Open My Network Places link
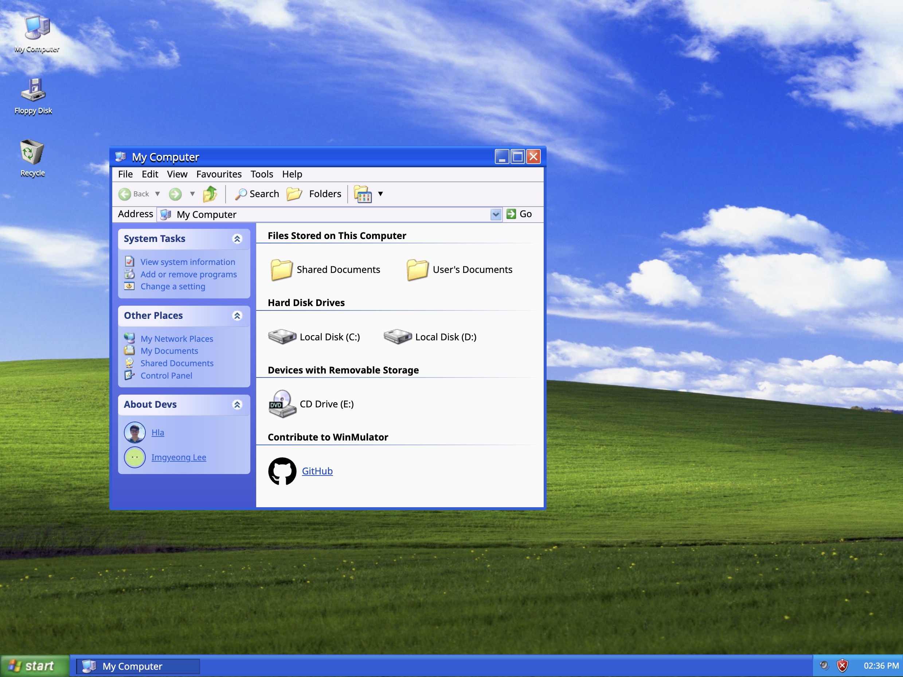This screenshot has width=903, height=677. (x=177, y=339)
